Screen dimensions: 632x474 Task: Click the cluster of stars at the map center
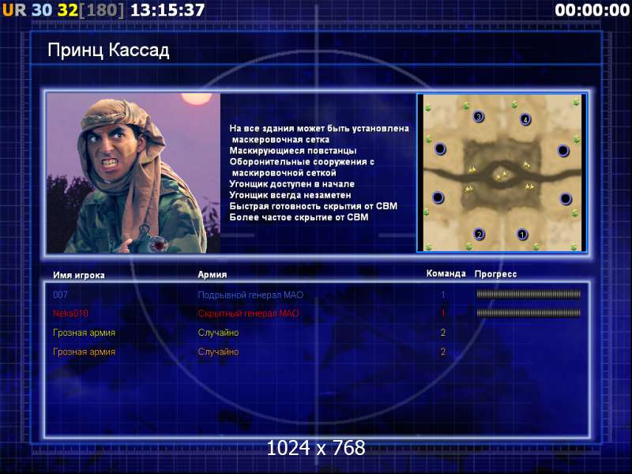tap(502, 175)
